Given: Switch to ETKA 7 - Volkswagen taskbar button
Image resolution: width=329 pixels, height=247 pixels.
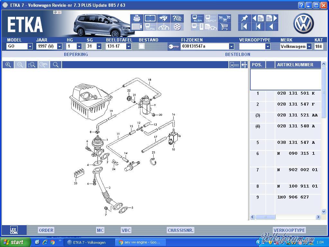Looking at the screenshot, I should 89,242.
